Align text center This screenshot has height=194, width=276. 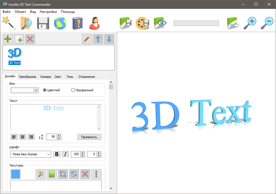[23, 137]
